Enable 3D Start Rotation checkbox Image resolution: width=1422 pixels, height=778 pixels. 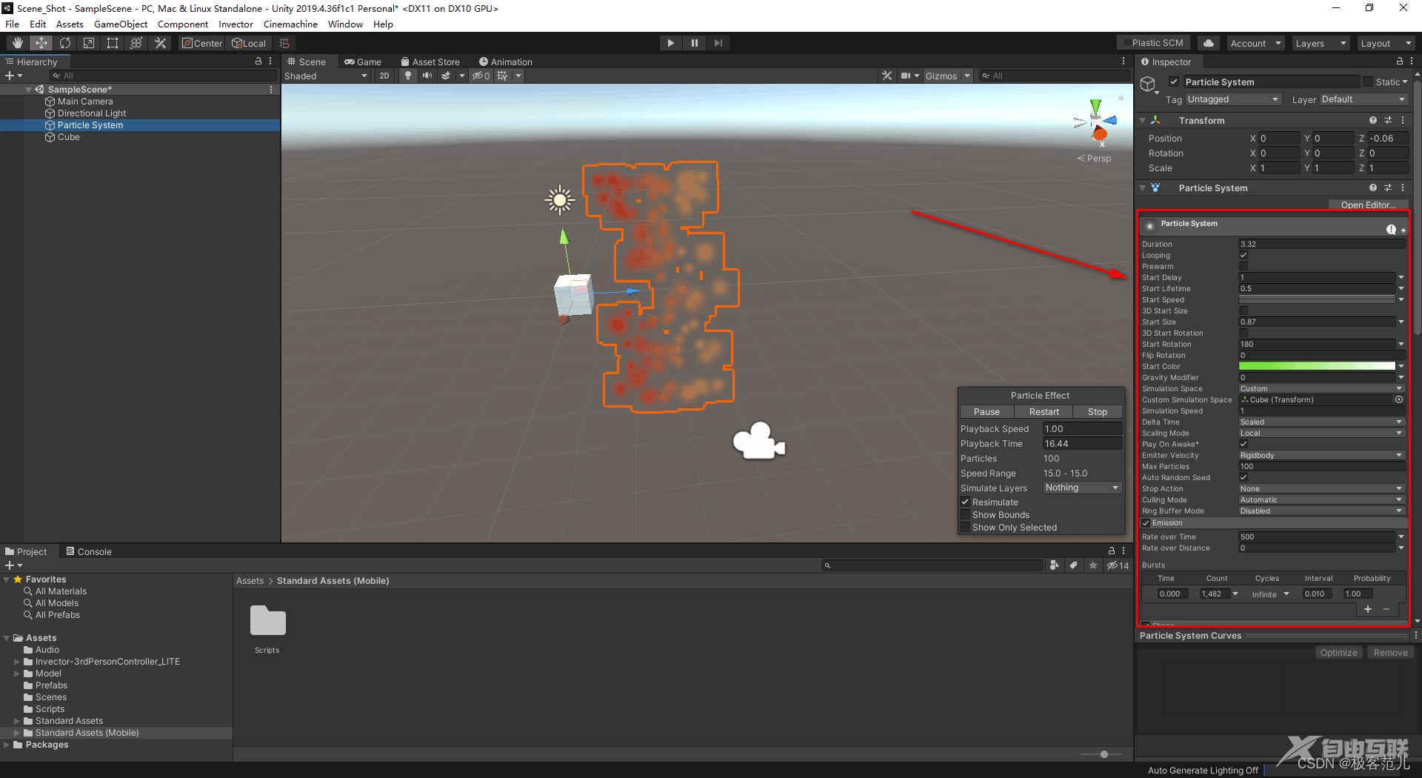click(1244, 333)
